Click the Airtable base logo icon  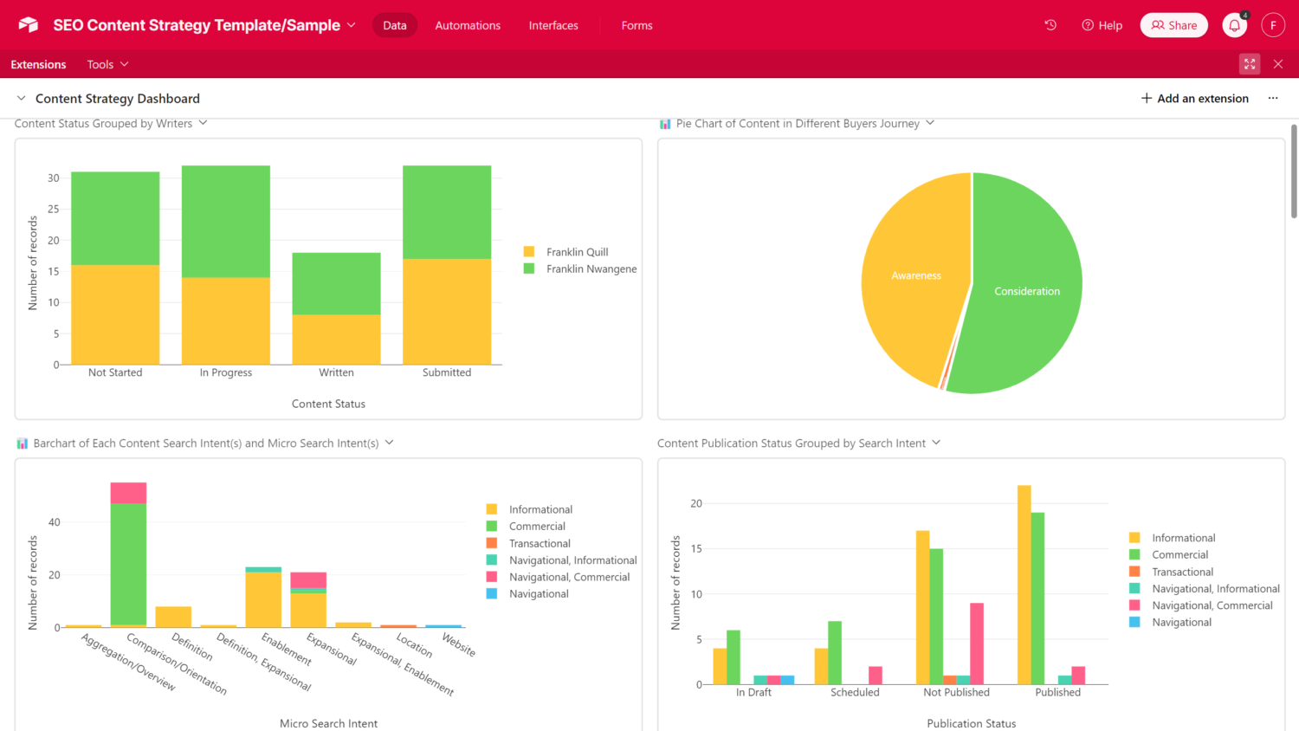[29, 25]
